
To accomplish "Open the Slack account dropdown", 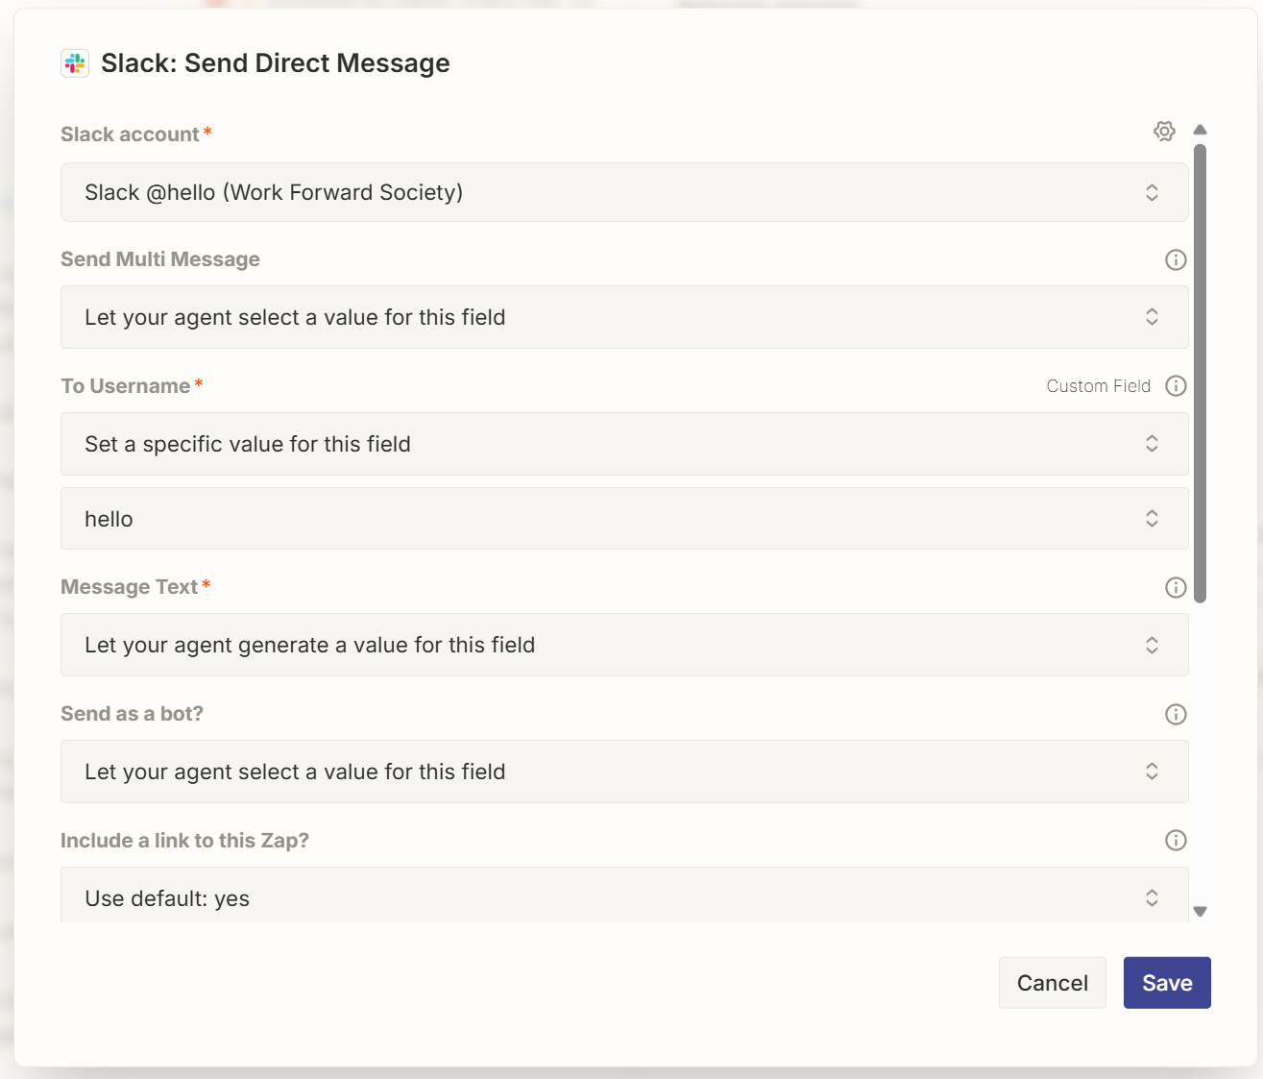I will coord(624,192).
